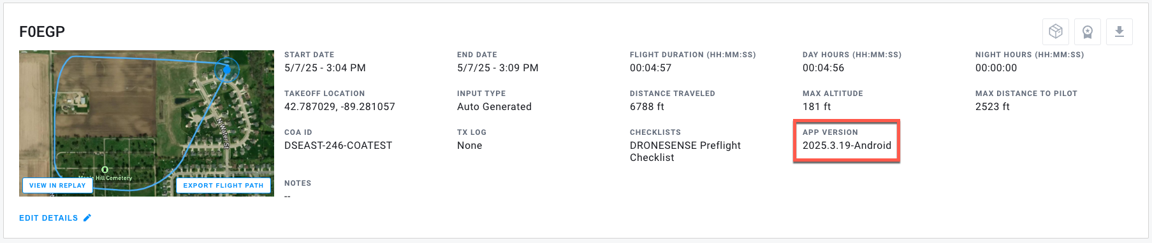Click the flight map thumbnail

[x=147, y=123]
